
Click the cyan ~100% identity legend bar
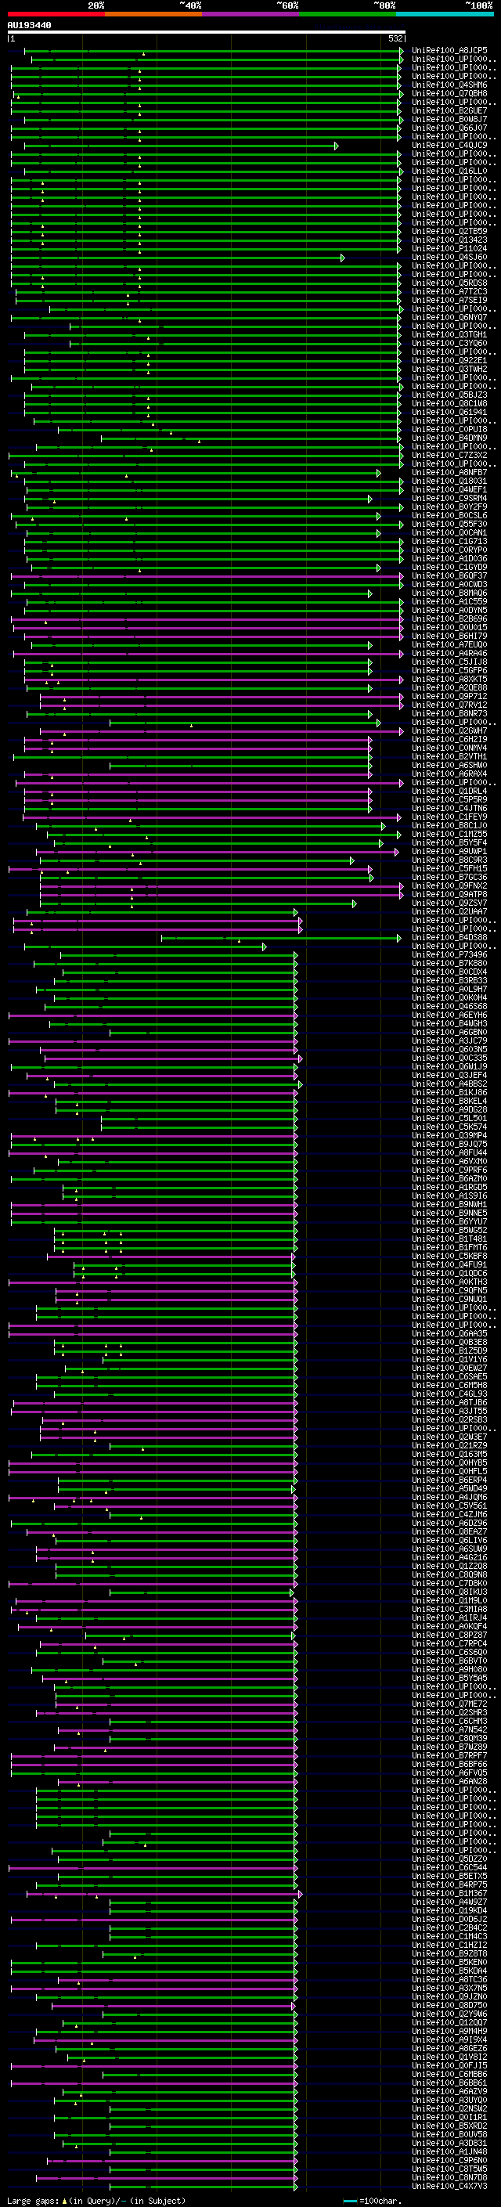click(x=445, y=14)
